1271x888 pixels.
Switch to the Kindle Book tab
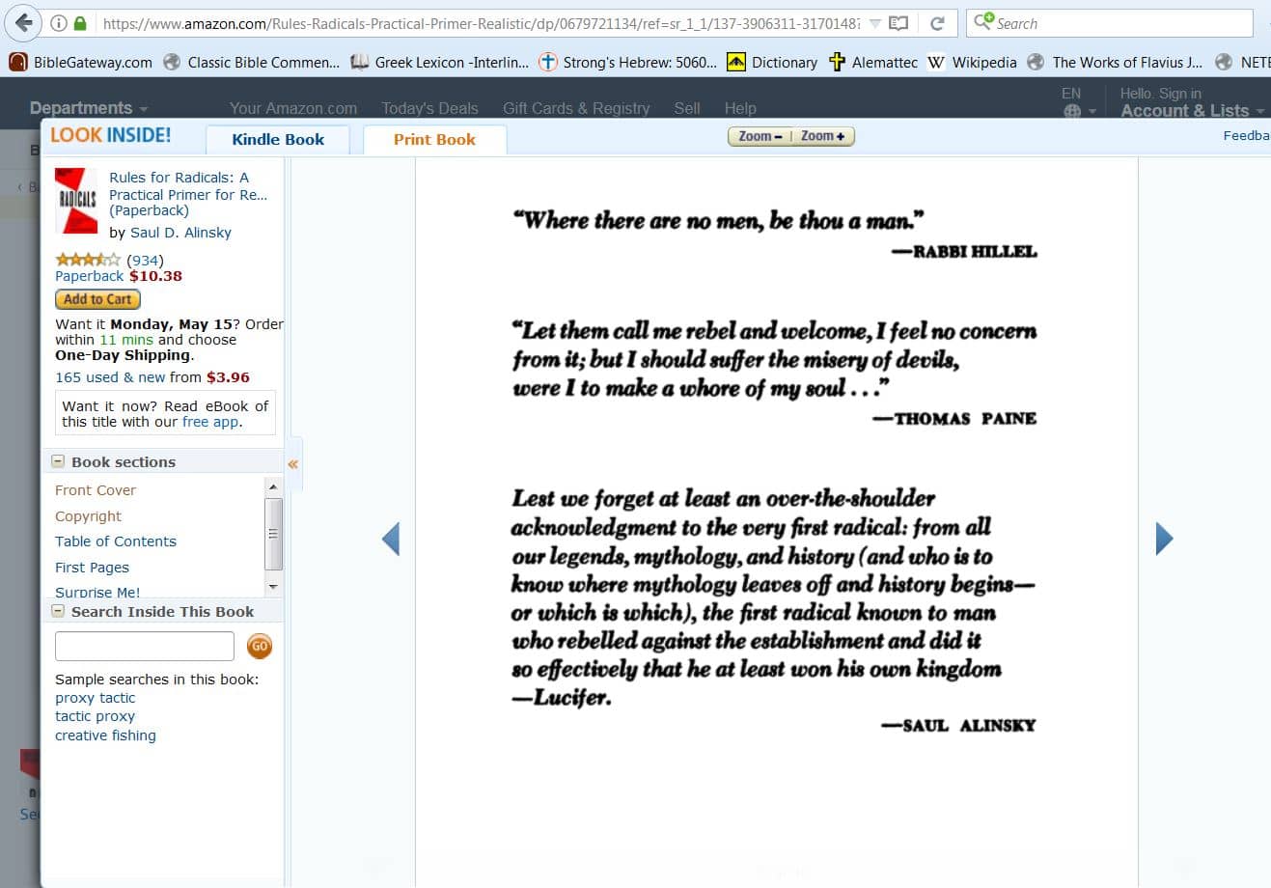(x=278, y=139)
